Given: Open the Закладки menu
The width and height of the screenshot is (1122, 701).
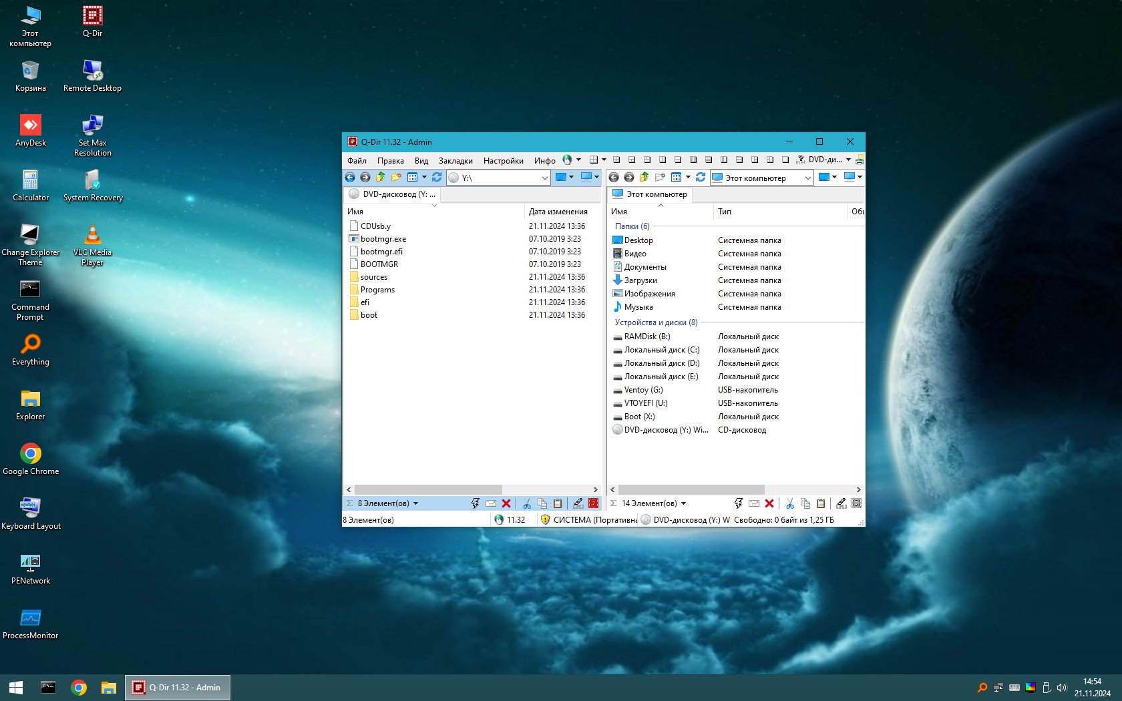Looking at the screenshot, I should click(455, 161).
